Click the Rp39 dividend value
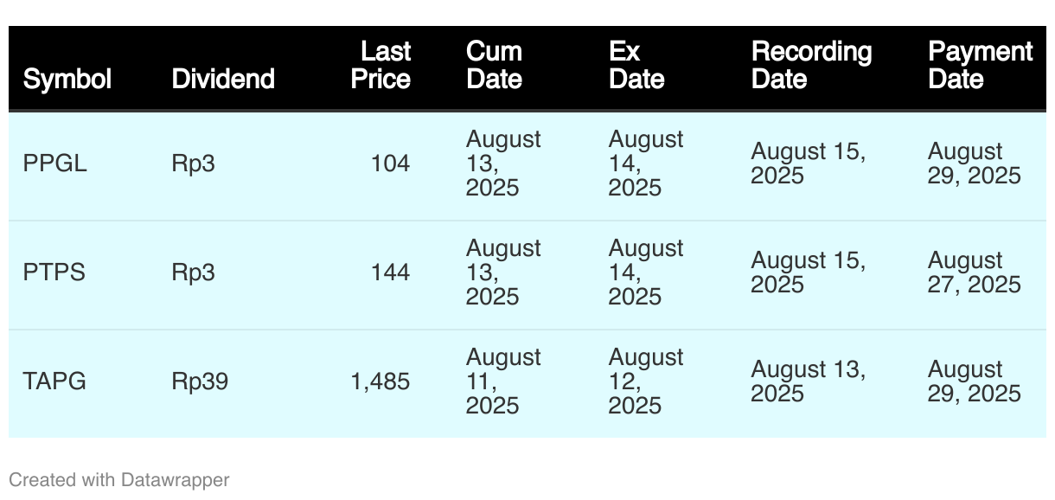1055x500 pixels. tap(200, 381)
